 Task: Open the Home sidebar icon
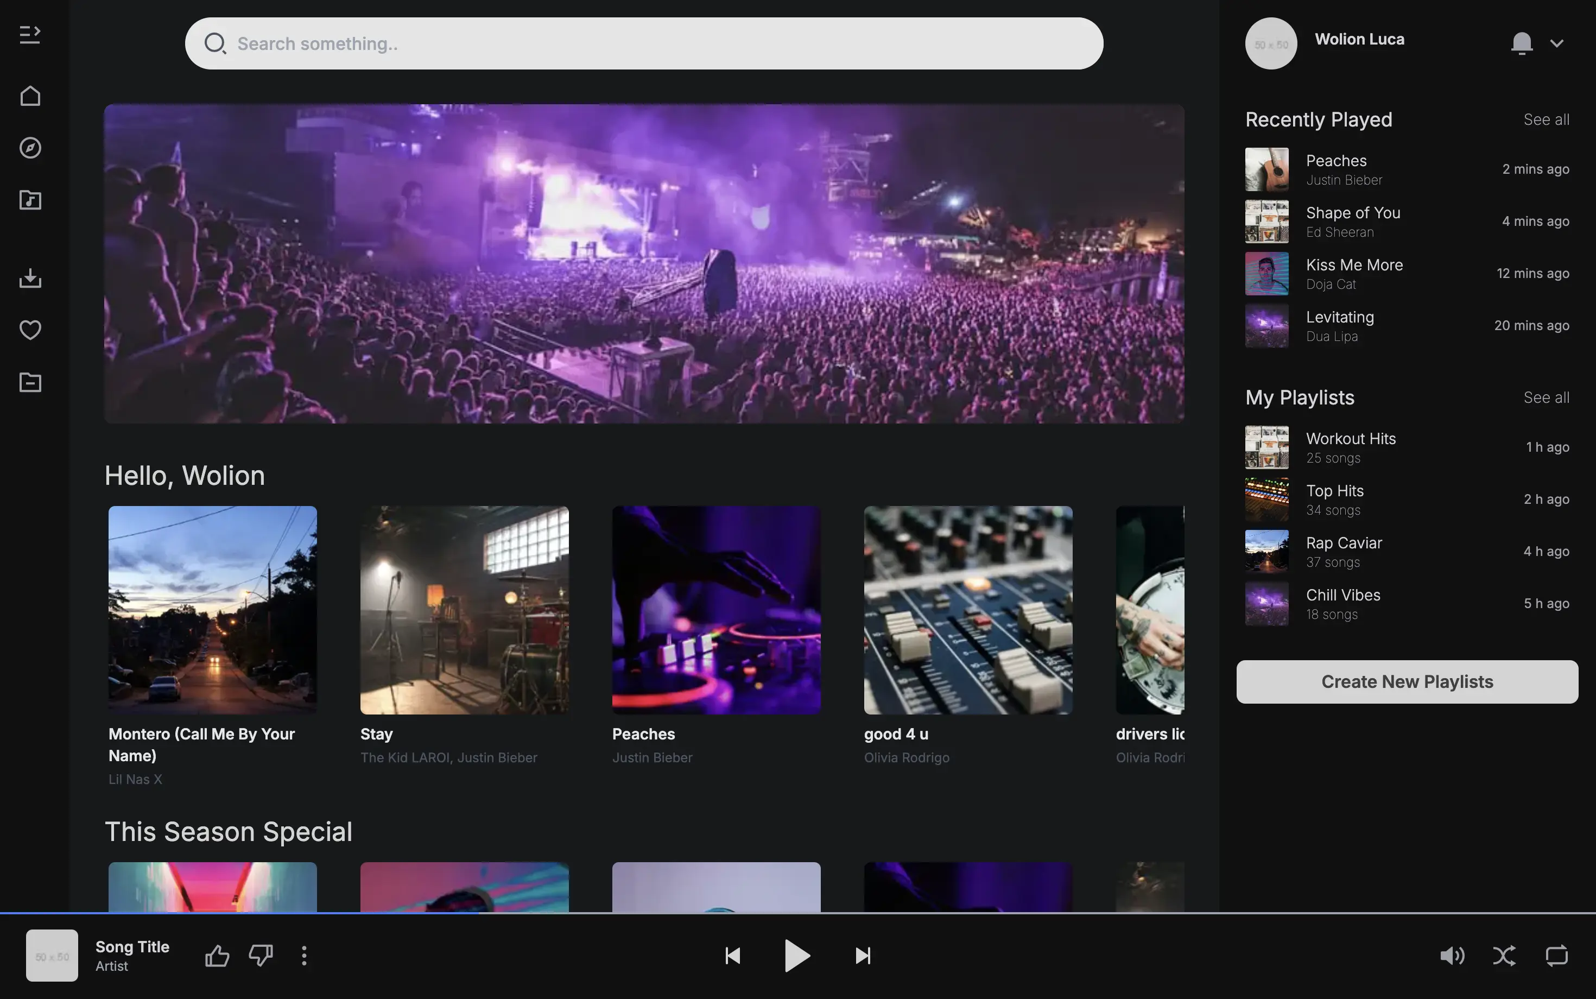tap(30, 96)
